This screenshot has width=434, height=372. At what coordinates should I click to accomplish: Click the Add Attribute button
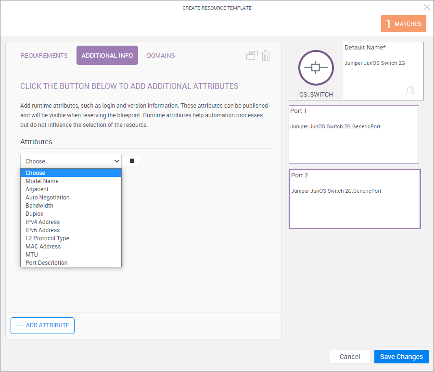click(42, 325)
